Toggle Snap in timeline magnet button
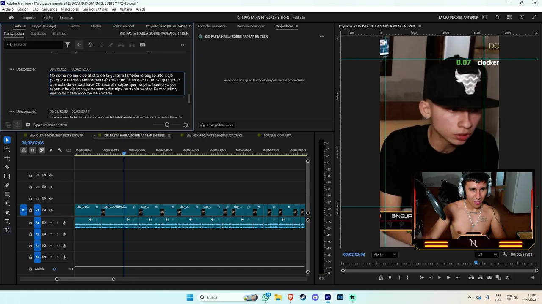This screenshot has height=304, width=542. pos(33,150)
